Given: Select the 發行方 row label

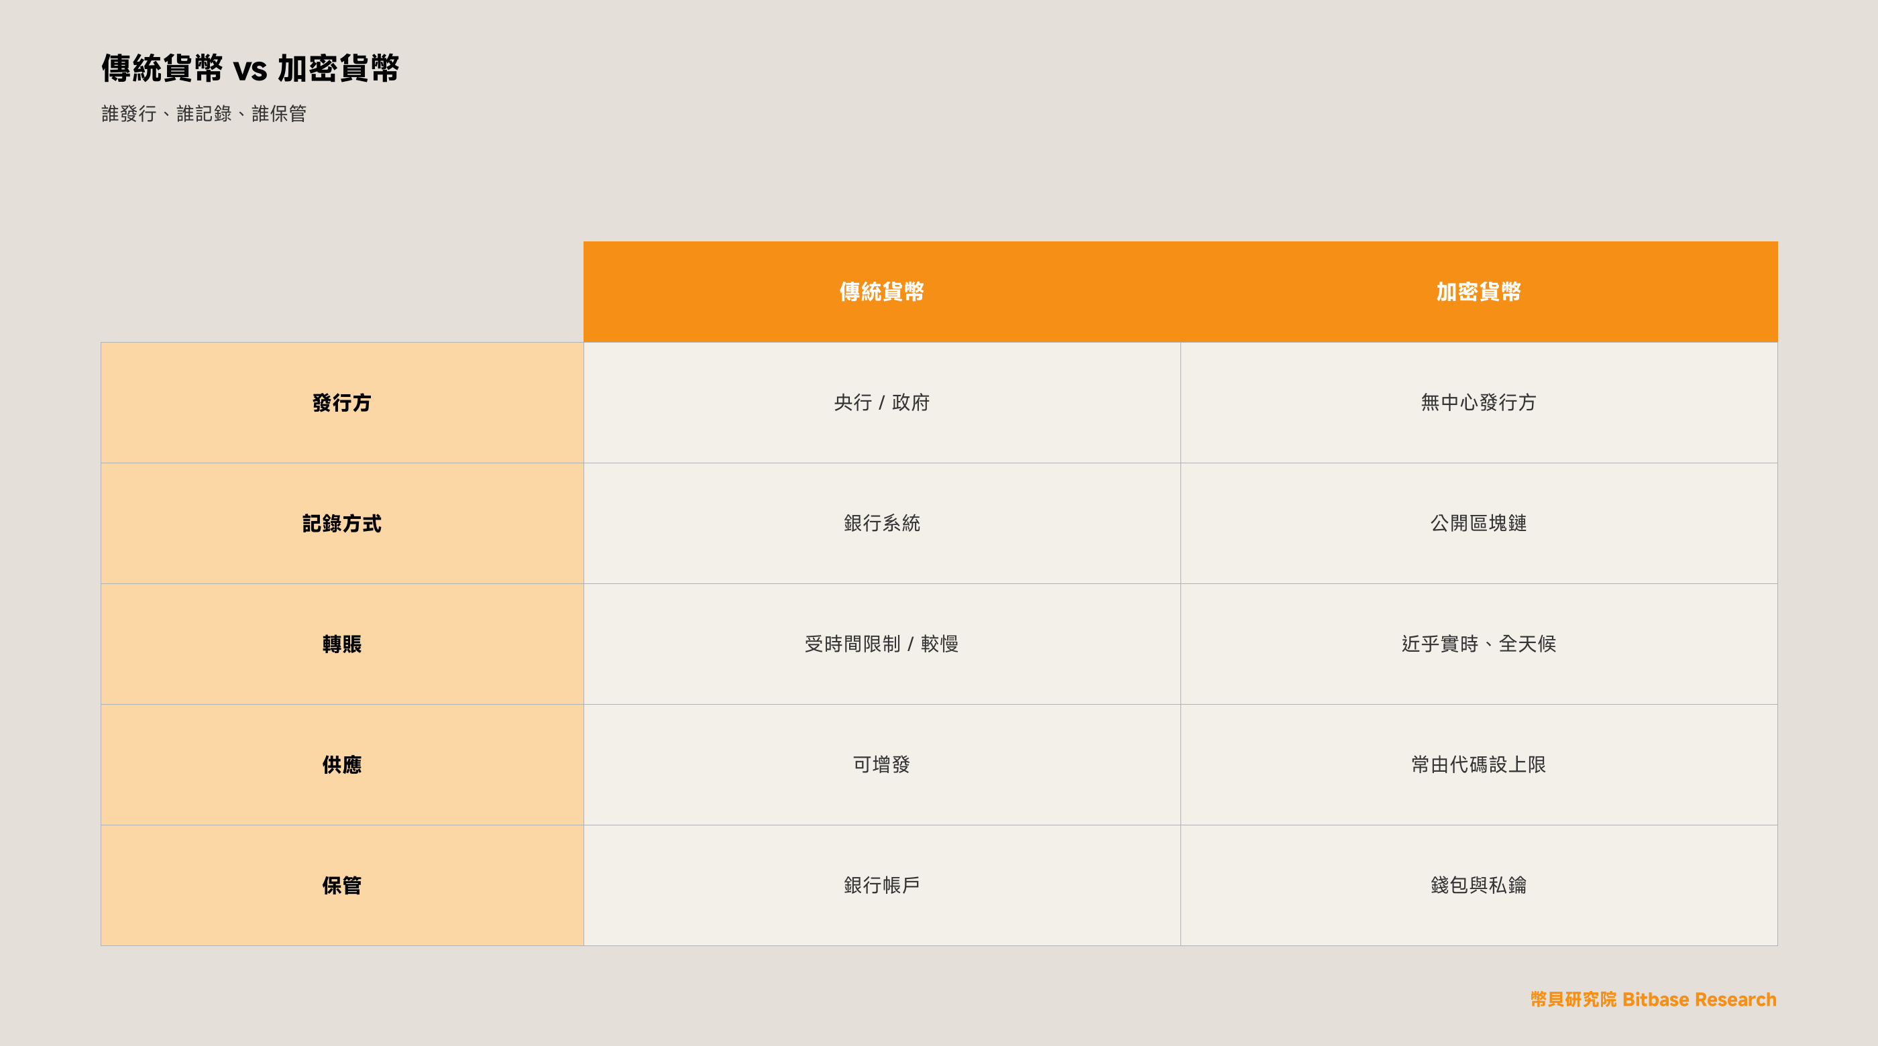Looking at the screenshot, I should [342, 402].
